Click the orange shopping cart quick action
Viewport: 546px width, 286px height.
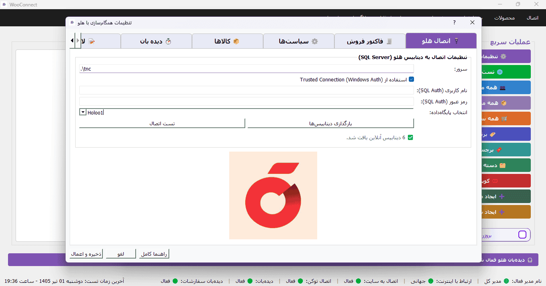click(x=506, y=118)
